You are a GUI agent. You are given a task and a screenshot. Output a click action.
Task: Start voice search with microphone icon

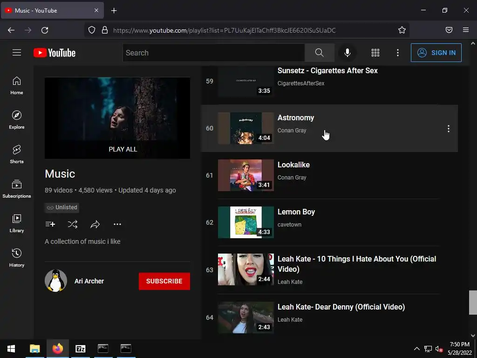(x=347, y=53)
